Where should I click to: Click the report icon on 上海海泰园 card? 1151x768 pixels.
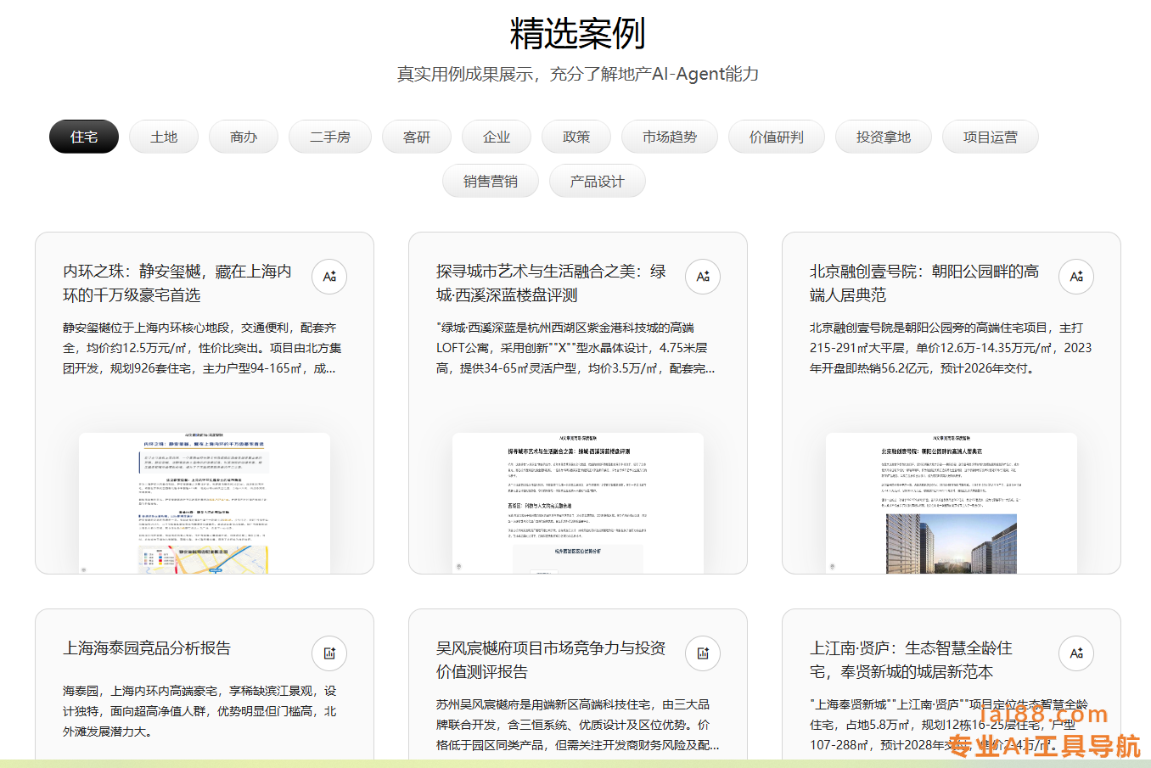click(x=329, y=653)
